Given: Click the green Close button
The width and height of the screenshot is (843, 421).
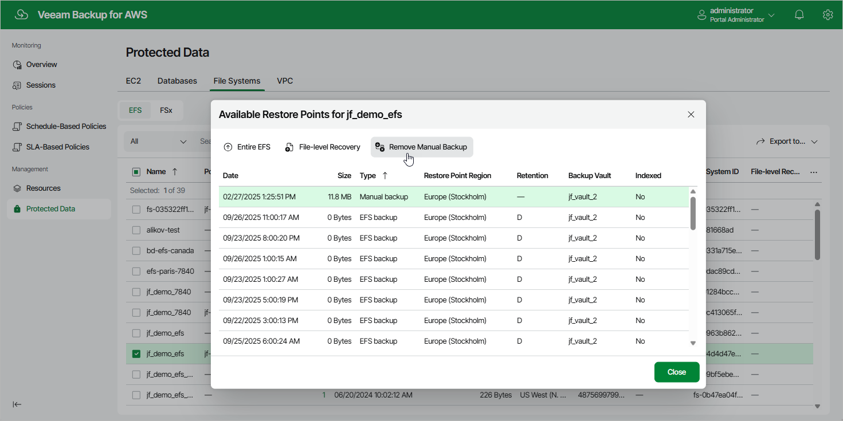Looking at the screenshot, I should [x=677, y=372].
